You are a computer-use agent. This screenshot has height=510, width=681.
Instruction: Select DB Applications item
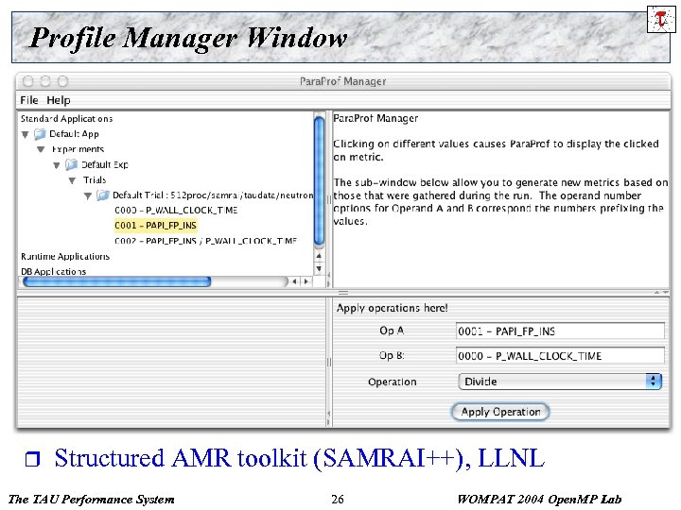coord(53,271)
